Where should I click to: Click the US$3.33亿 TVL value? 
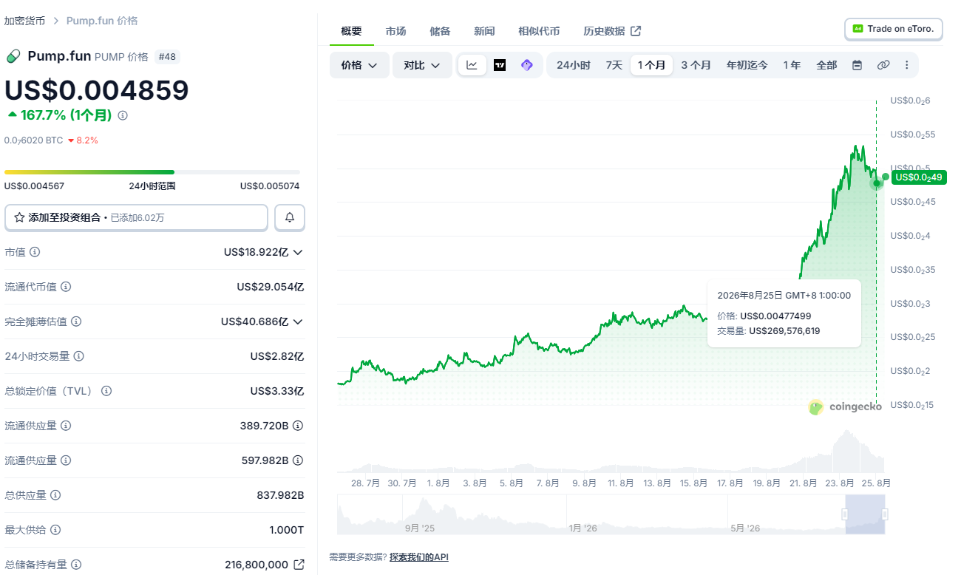(x=277, y=391)
